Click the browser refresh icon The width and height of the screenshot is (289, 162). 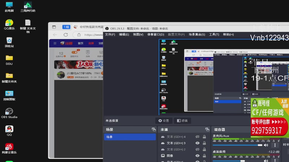point(66,35)
